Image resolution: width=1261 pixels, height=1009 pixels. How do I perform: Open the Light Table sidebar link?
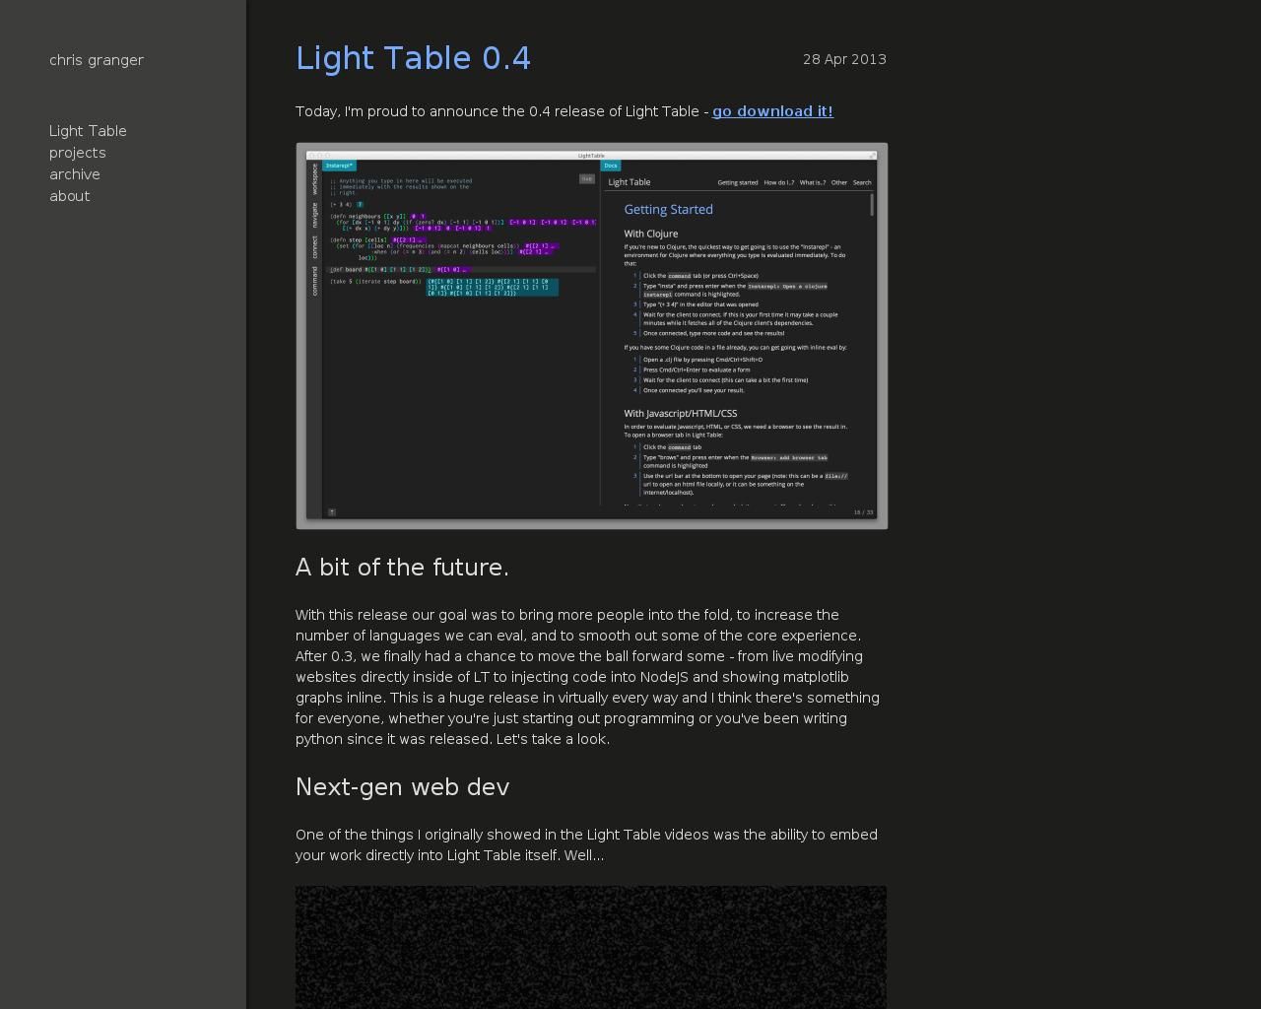coord(88,131)
